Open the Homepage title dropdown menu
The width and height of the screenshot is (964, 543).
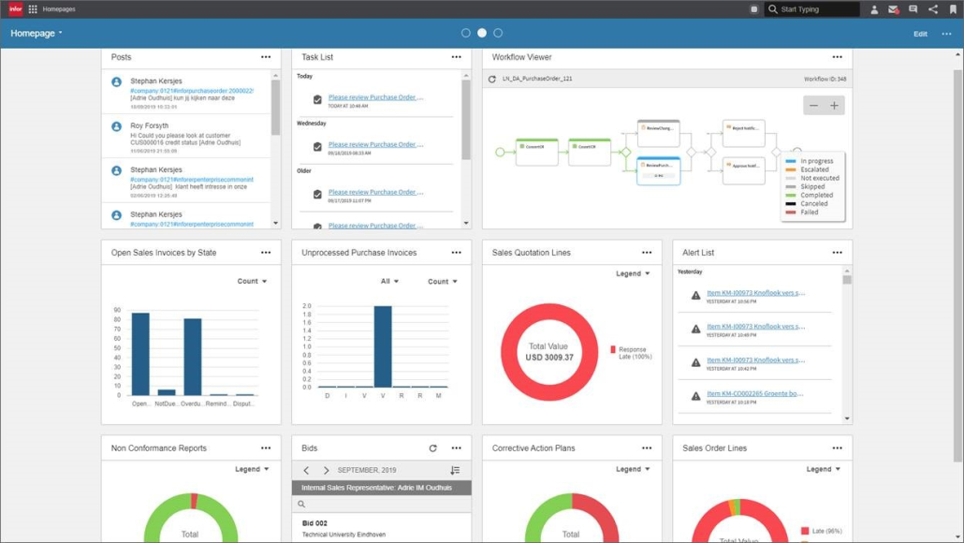pos(37,33)
